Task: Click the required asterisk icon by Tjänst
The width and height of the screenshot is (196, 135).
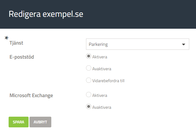Action: (6, 38)
